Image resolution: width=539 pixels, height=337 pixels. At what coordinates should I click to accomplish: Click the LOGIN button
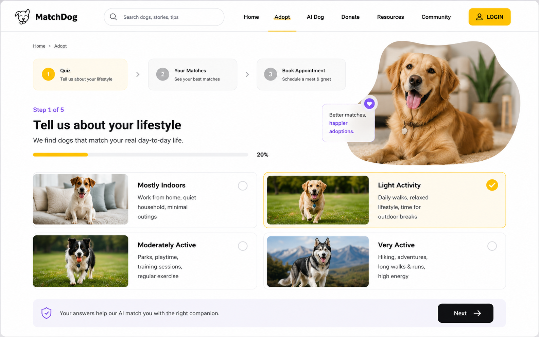489,17
